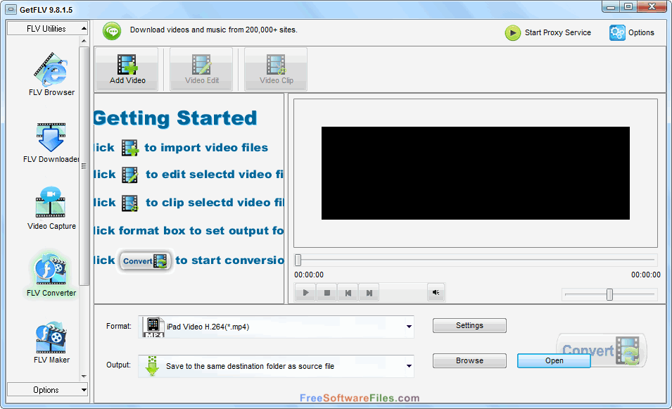This screenshot has width=672, height=409.
Task: Click the edit video icon in guide
Action: pos(130,175)
